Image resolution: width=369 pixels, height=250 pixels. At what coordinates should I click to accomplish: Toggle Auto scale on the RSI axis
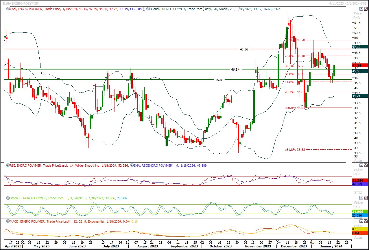pyautogui.click(x=358, y=193)
